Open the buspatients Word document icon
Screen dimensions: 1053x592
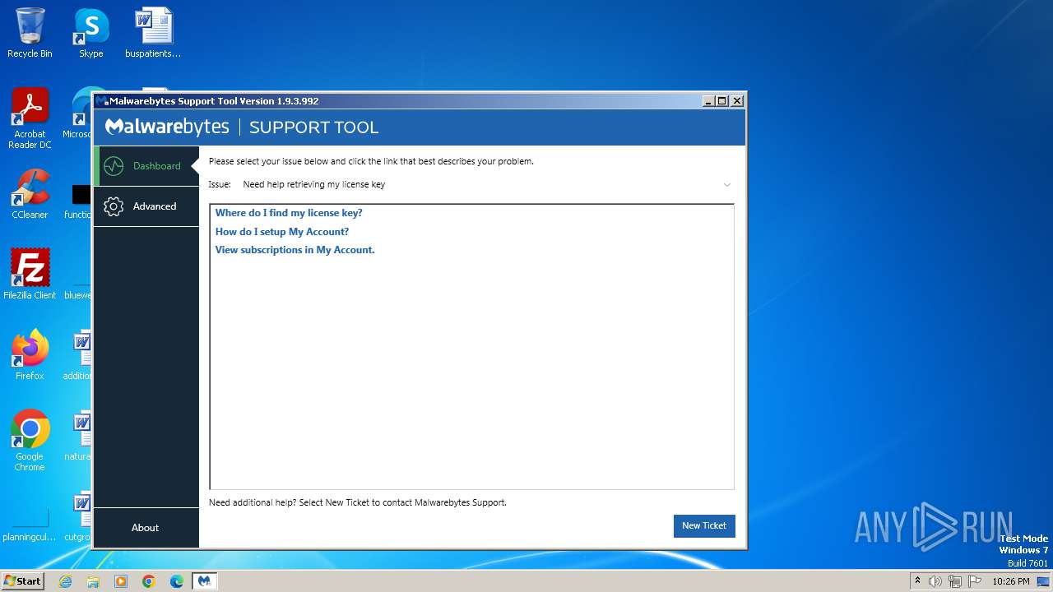pyautogui.click(x=153, y=33)
